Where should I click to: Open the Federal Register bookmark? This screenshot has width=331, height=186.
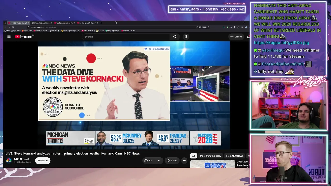click(x=69, y=31)
